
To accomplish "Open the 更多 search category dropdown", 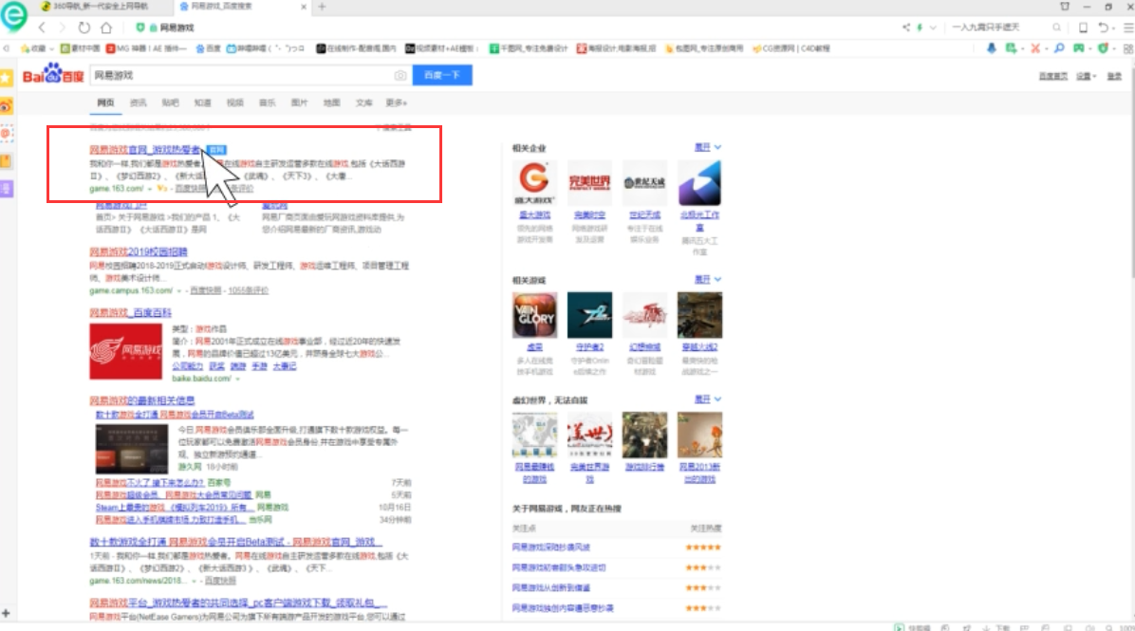I will (x=397, y=102).
